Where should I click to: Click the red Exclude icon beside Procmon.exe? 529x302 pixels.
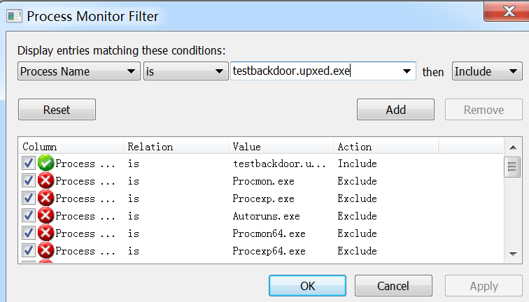tap(46, 181)
